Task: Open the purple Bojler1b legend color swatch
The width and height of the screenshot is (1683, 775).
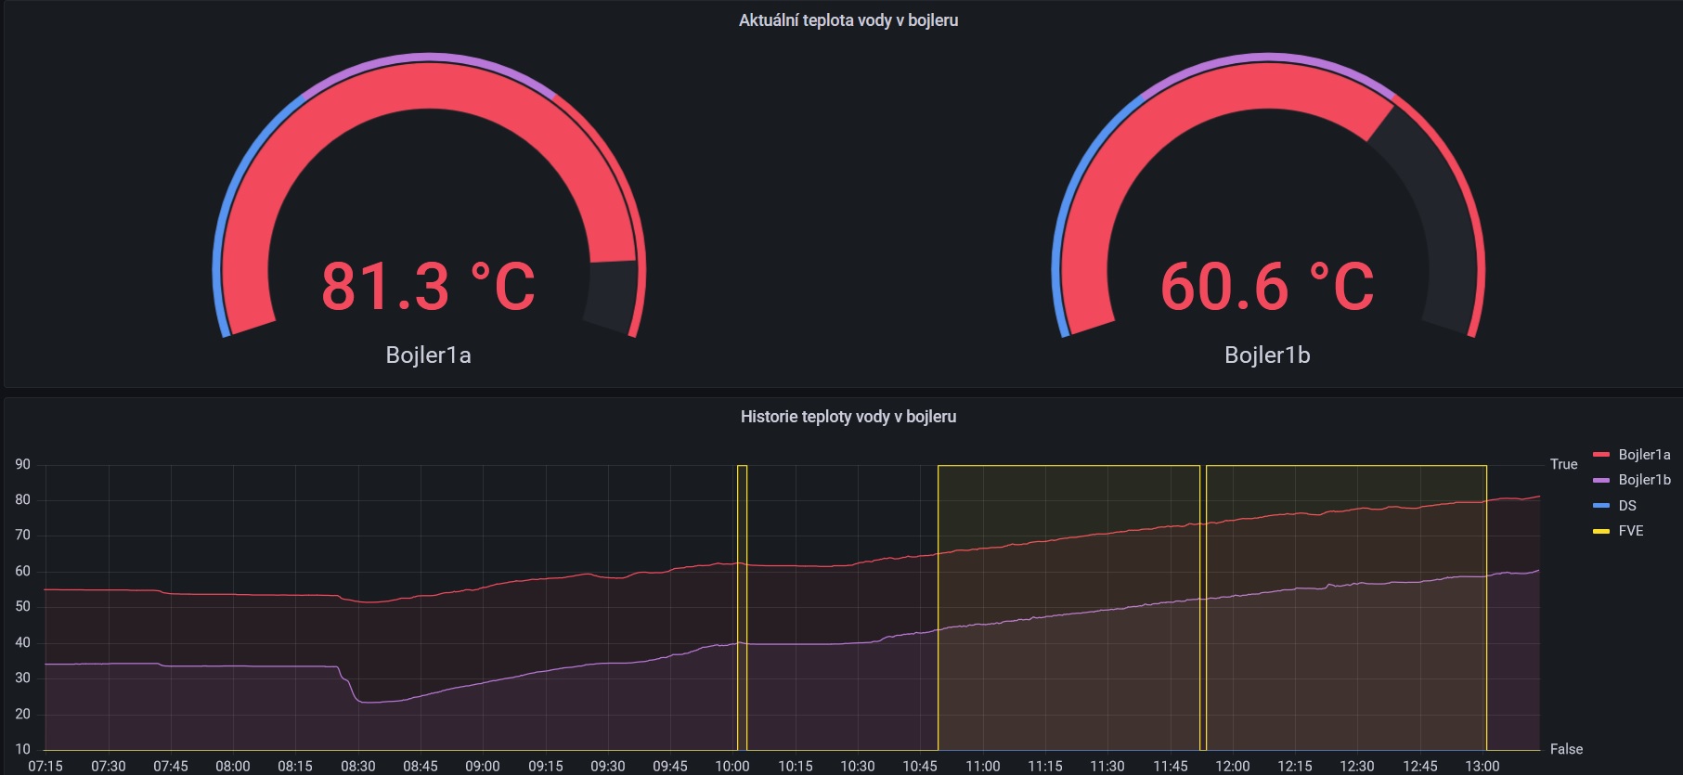Action: point(1601,480)
